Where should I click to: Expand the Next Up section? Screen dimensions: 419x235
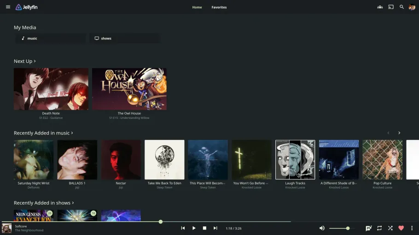(25, 61)
